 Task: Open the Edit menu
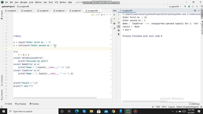tap(11, 2)
